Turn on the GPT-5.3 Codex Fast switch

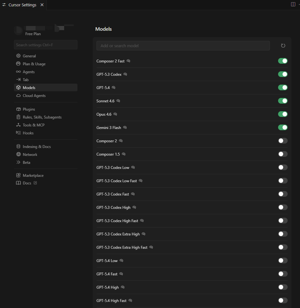click(x=283, y=194)
